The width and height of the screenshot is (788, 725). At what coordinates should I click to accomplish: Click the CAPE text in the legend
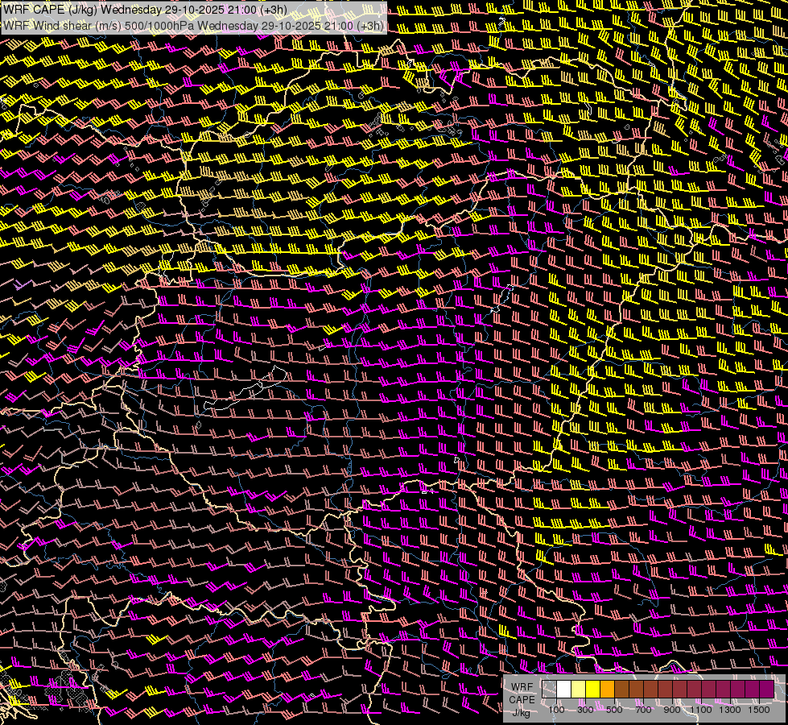tap(522, 700)
